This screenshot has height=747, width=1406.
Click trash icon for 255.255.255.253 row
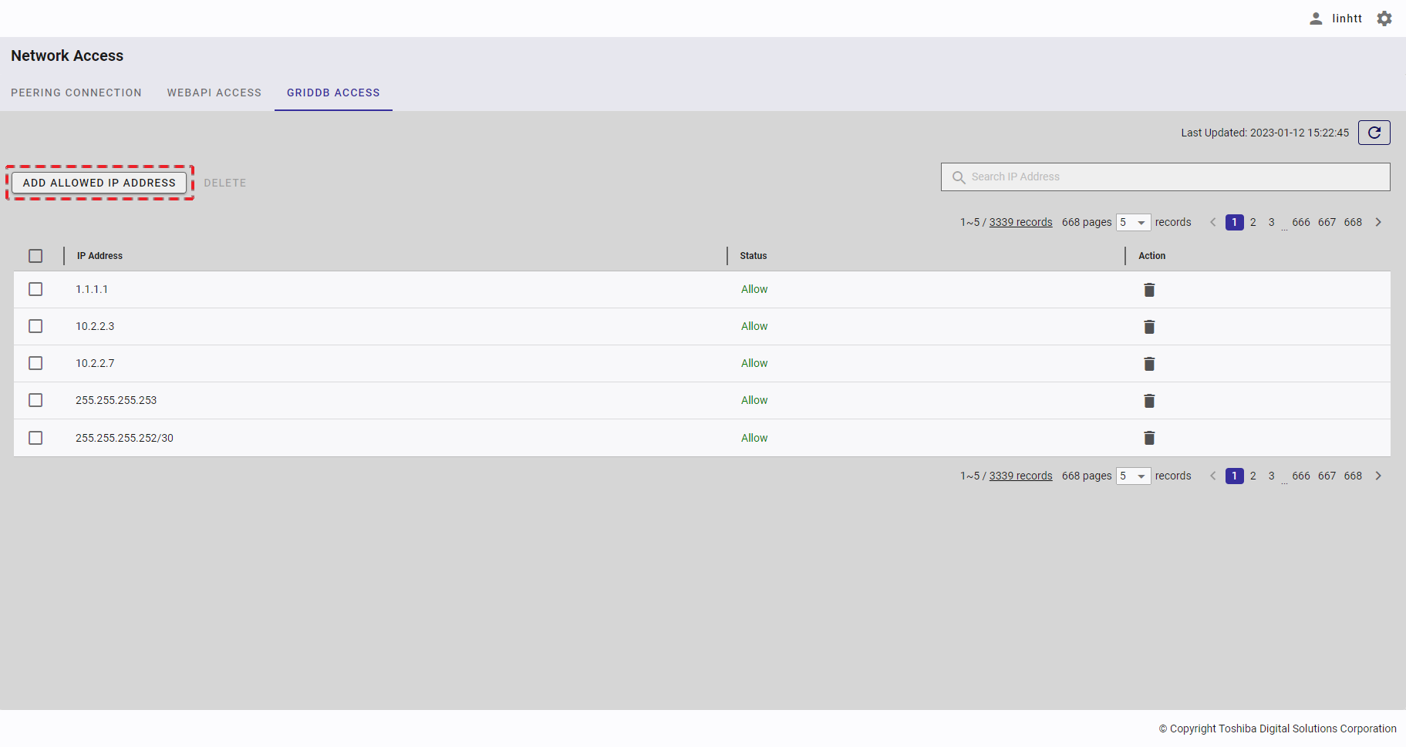coord(1148,401)
